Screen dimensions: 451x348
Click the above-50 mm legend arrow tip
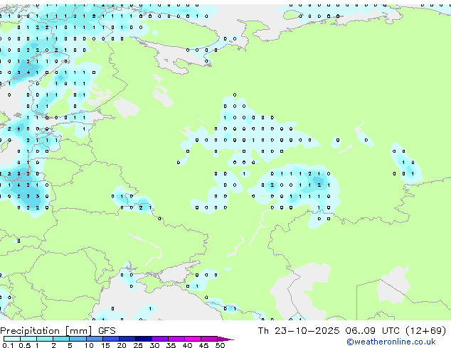tap(225, 339)
